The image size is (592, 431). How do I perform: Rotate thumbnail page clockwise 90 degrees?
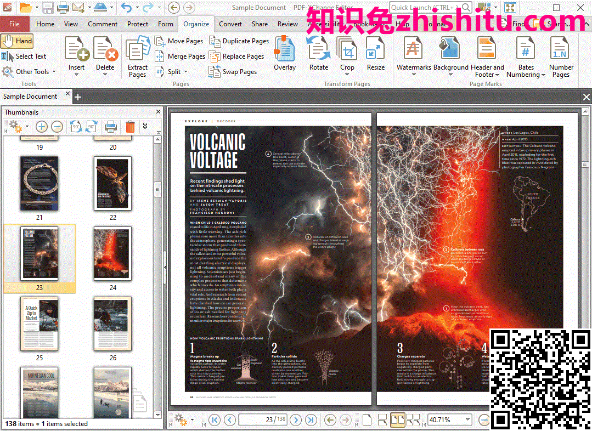92,127
